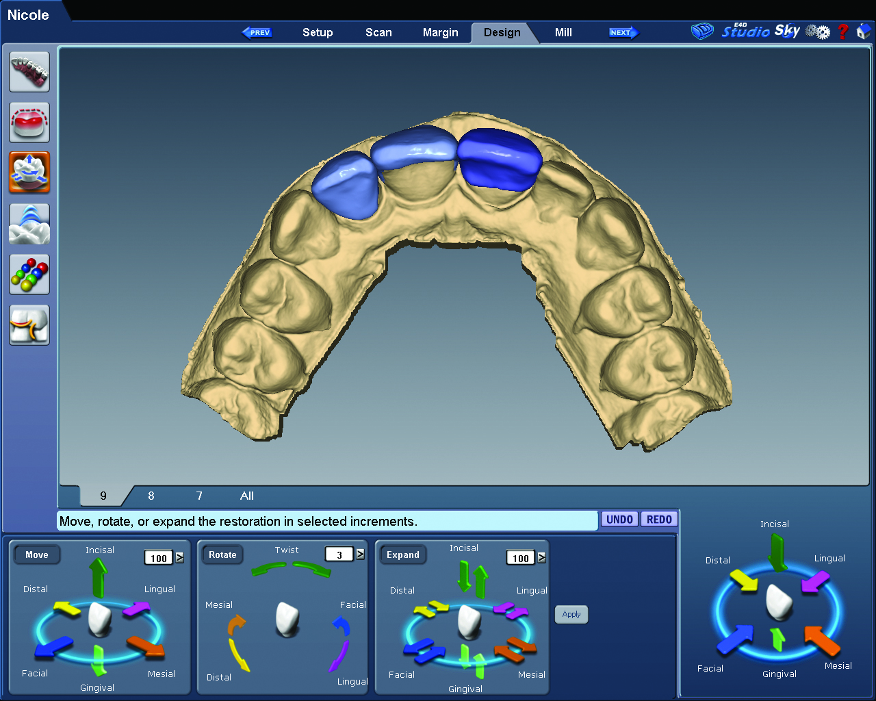This screenshot has height=701, width=876.
Task: Click the blue waves over tooth icon
Action: pyautogui.click(x=29, y=224)
